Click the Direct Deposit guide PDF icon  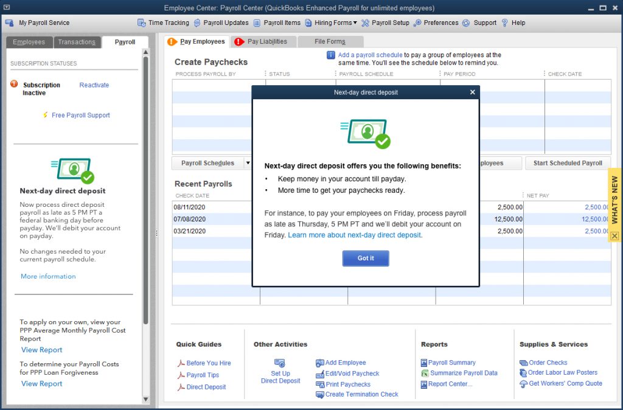[181, 387]
